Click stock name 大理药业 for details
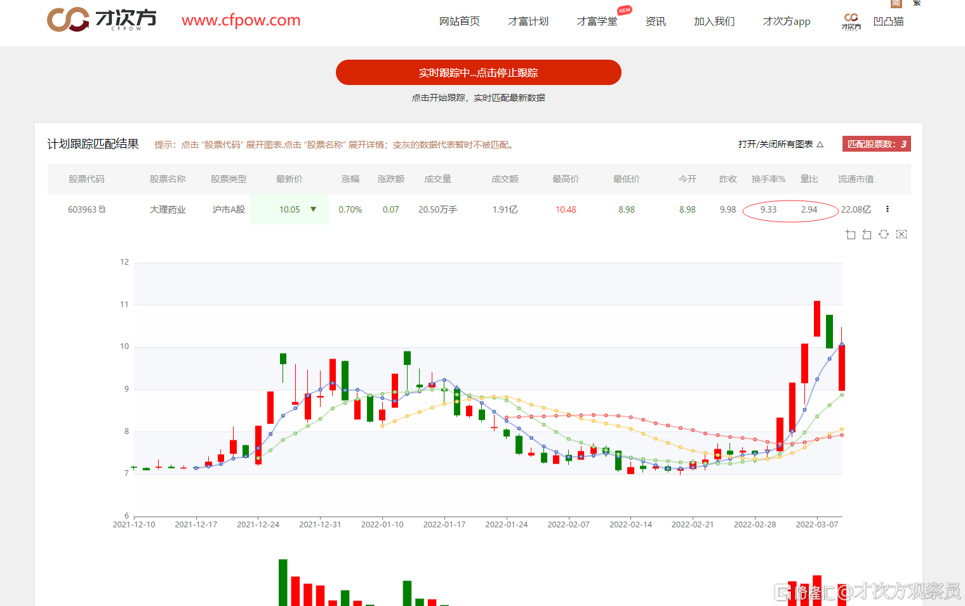 click(168, 209)
